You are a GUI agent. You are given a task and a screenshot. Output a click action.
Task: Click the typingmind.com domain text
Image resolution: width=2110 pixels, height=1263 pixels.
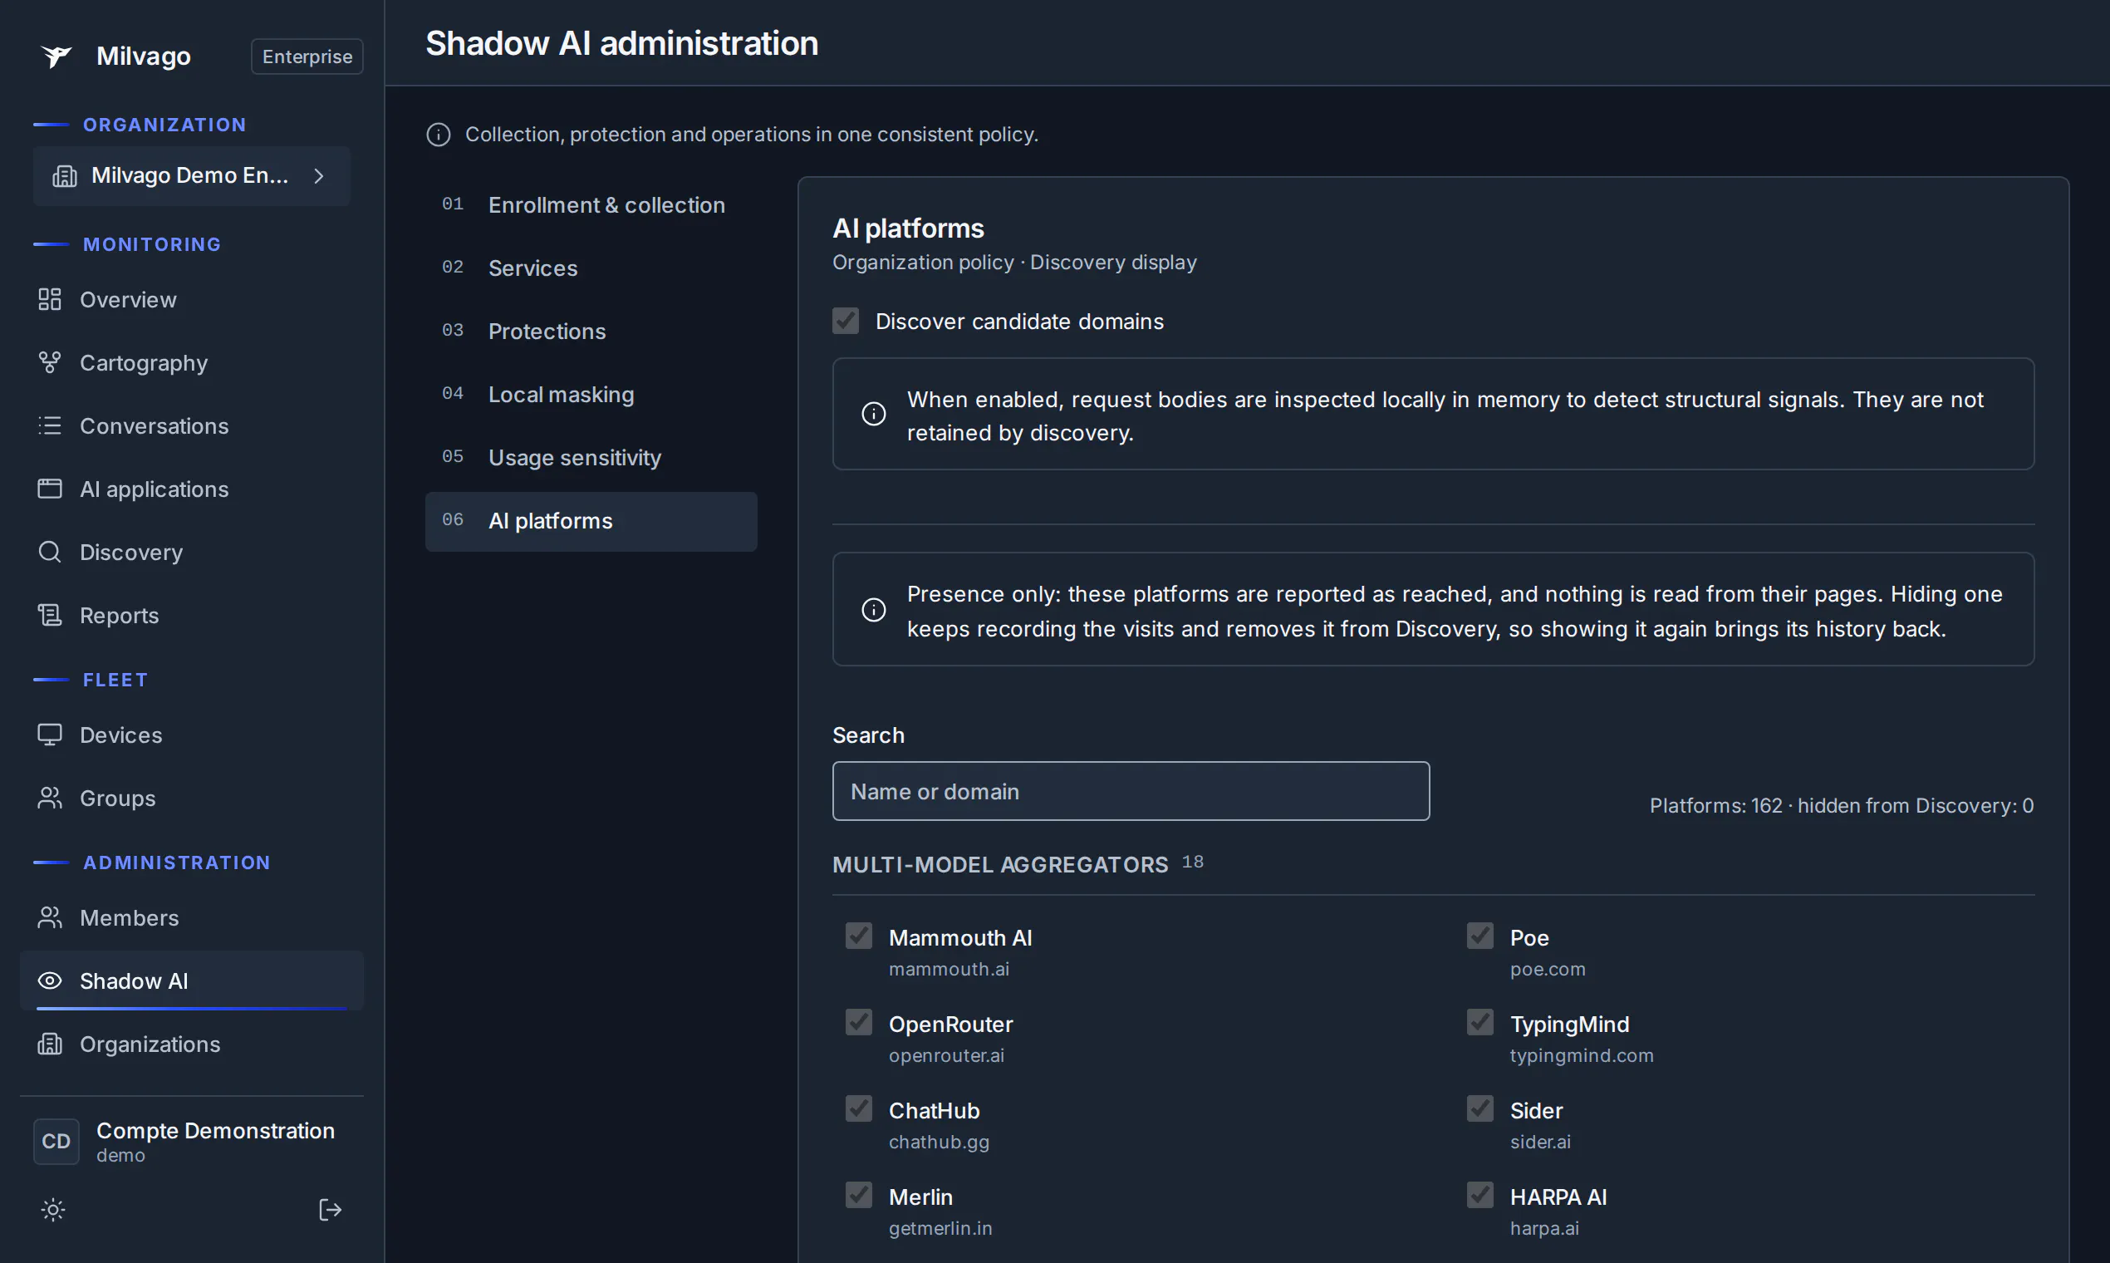click(1582, 1056)
